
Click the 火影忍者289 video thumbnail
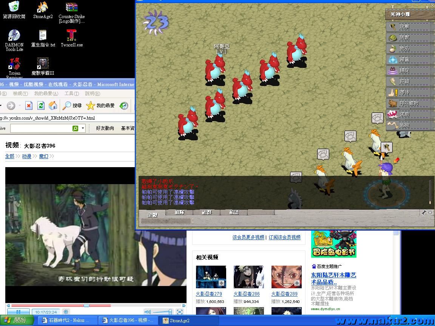(287, 277)
